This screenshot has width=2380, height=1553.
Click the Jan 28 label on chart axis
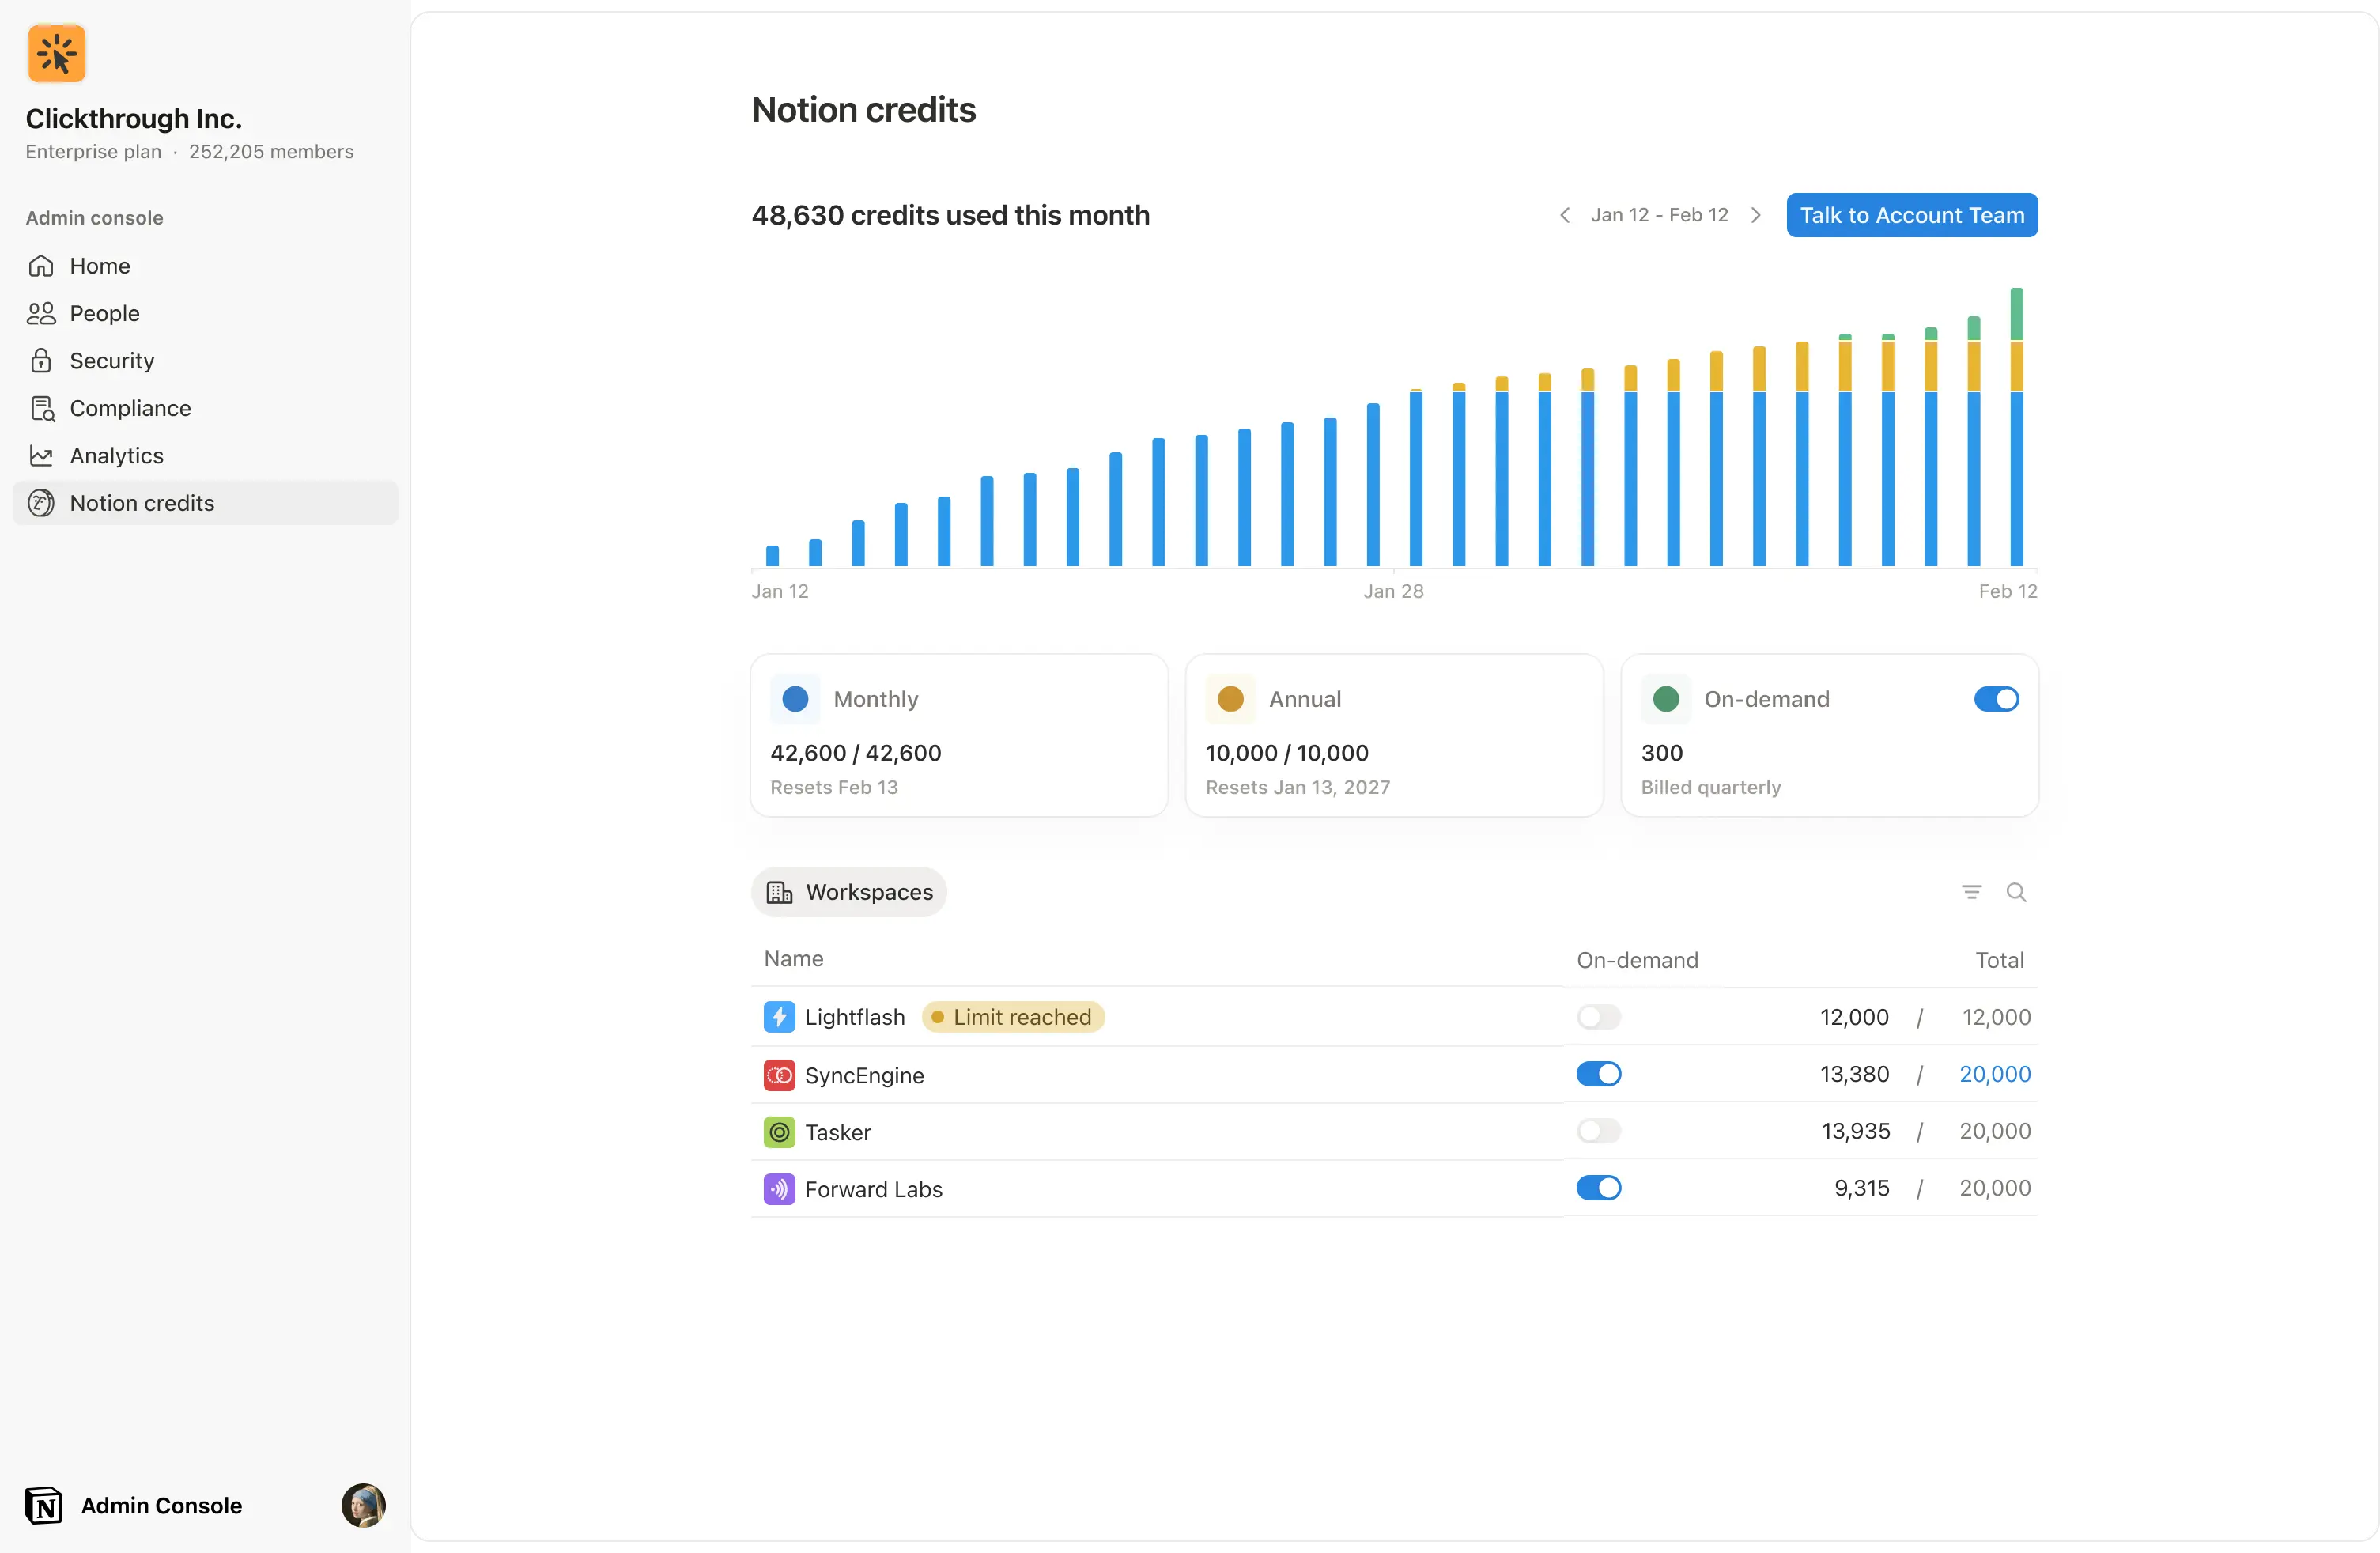1394,591
